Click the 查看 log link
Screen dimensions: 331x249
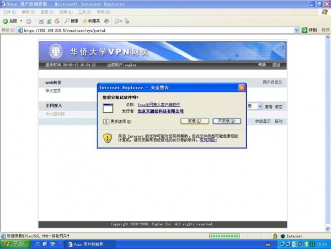pos(269,107)
